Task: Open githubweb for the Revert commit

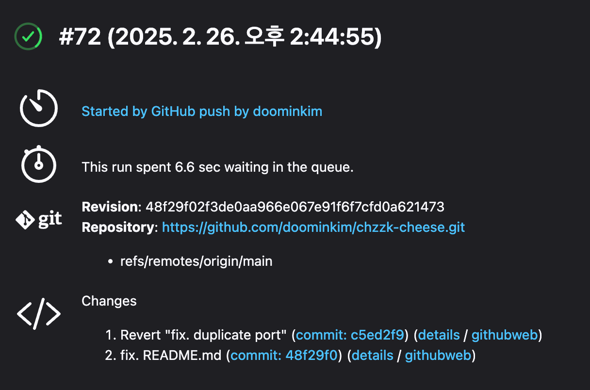Action: (x=505, y=335)
